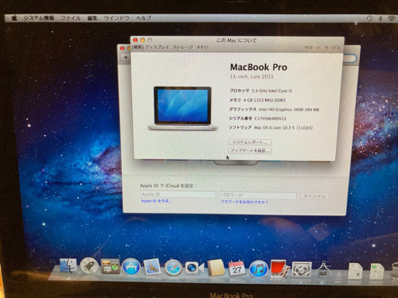Launch Launchpad rocket icon in Dock
Image resolution: width=398 pixels, height=298 pixels.
89,266
